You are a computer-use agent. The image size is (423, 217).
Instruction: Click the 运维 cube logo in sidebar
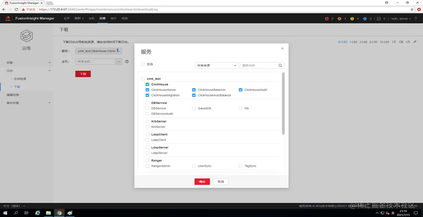(x=26, y=36)
